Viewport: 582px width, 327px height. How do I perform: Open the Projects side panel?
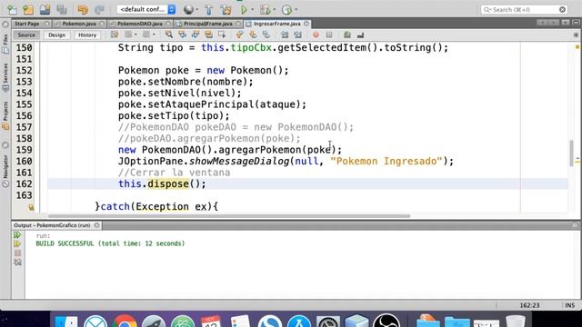(x=5, y=115)
